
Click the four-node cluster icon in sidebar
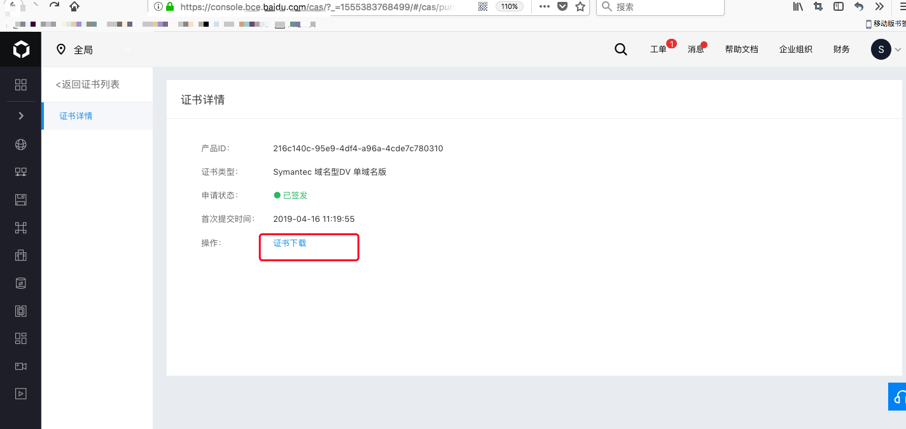tap(21, 228)
